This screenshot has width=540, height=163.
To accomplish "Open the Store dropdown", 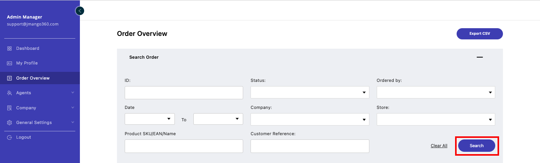I will [436, 119].
